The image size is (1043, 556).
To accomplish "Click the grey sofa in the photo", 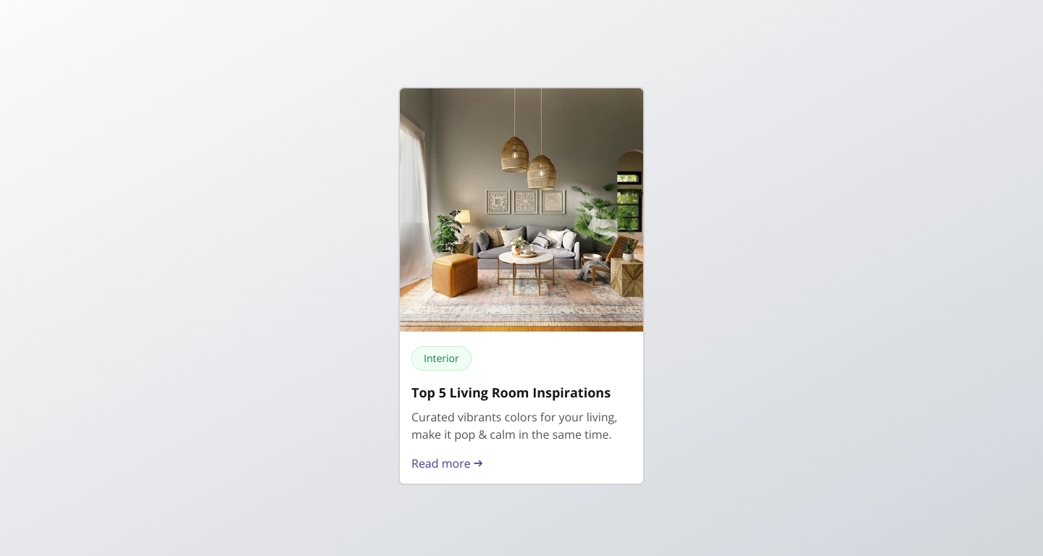I will [x=527, y=248].
